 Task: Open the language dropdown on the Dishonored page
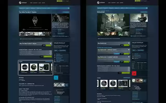[145, 1]
